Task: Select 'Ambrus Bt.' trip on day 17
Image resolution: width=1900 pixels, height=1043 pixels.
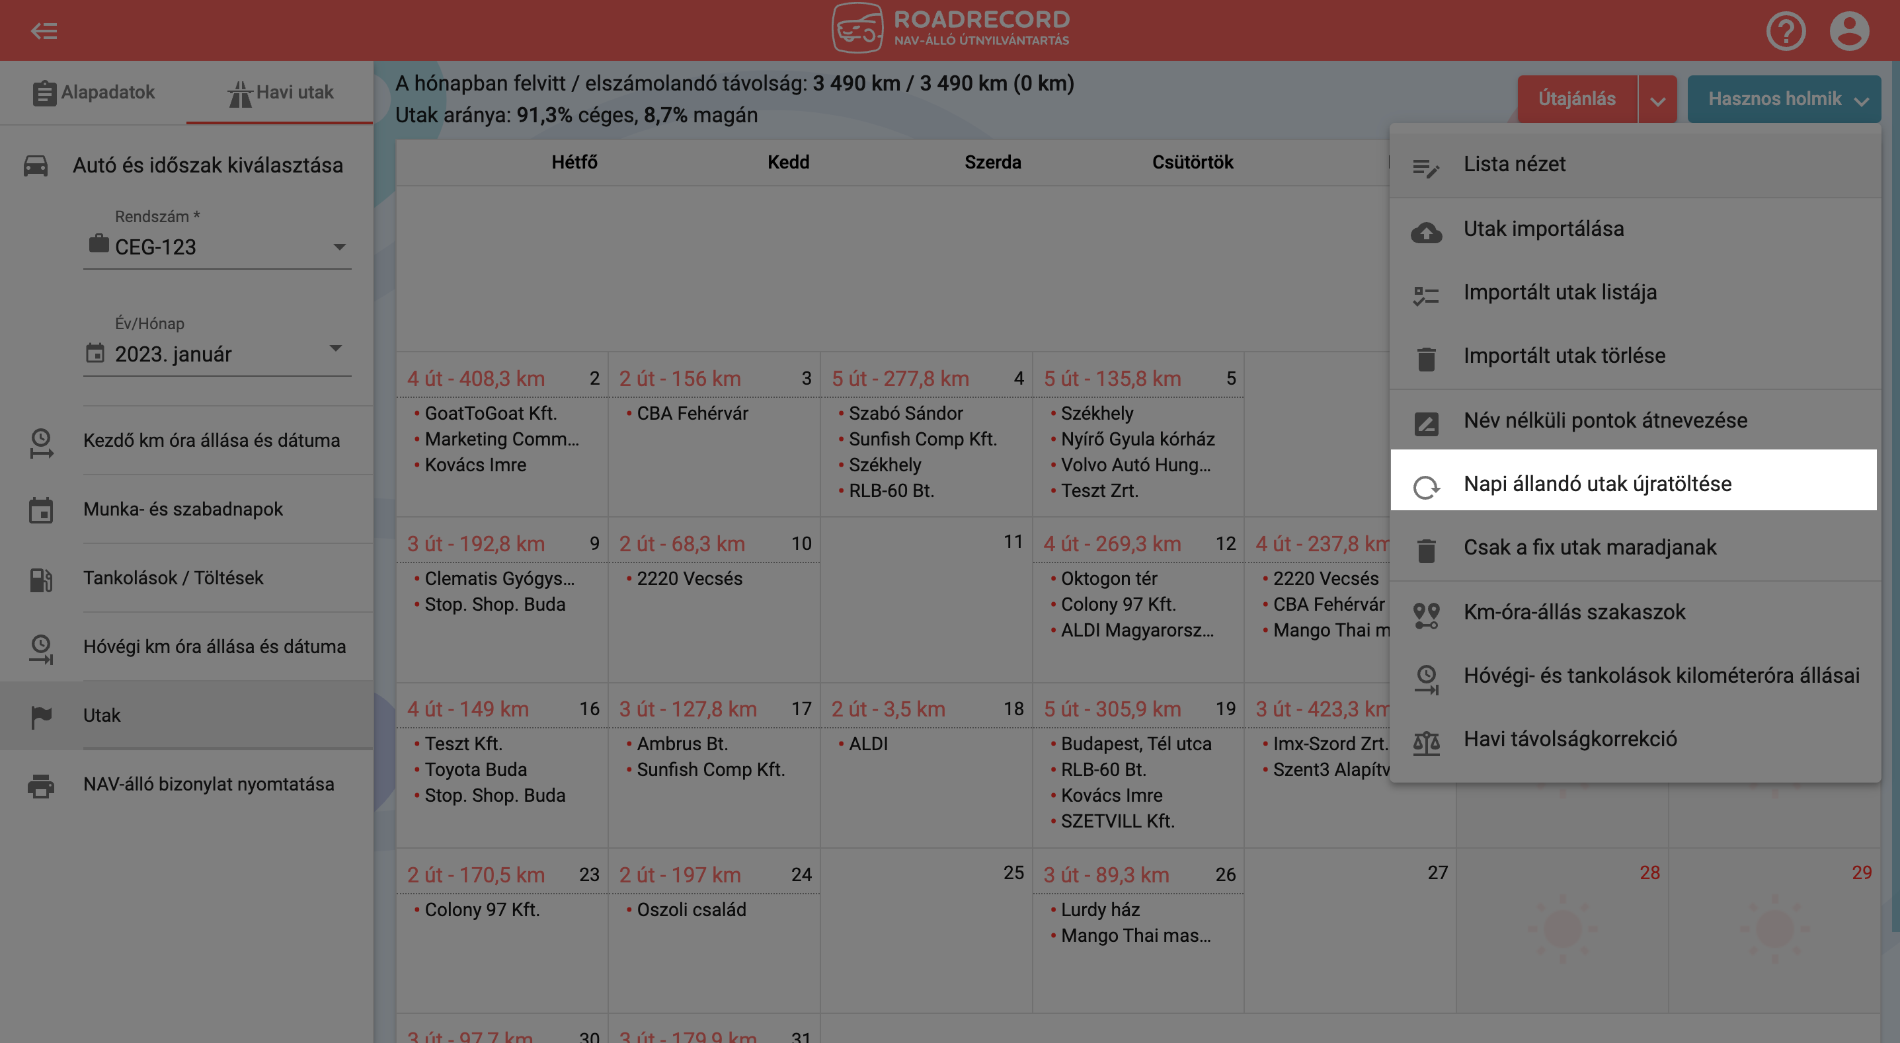Action: coord(682,744)
